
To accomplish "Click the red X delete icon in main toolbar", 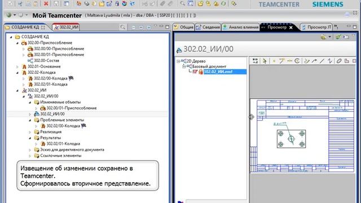I will point(46,3).
